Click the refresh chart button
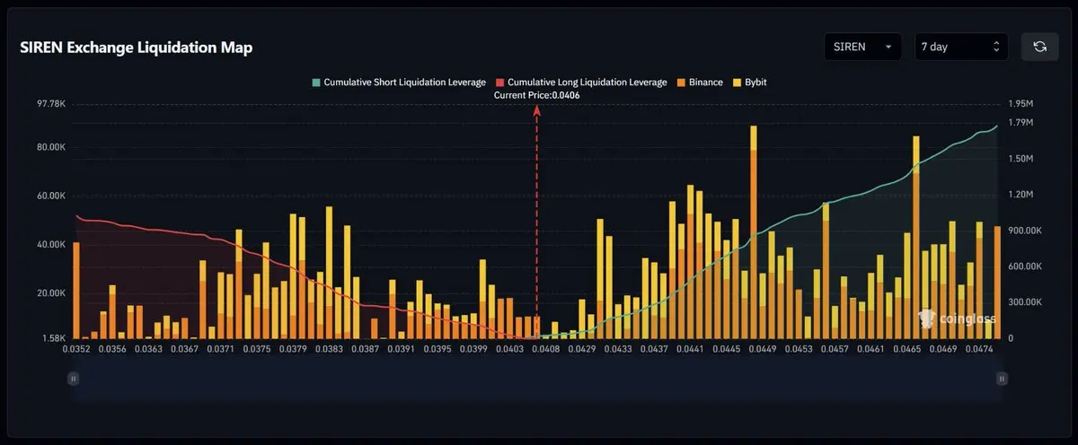This screenshot has height=445, width=1078. (1040, 47)
